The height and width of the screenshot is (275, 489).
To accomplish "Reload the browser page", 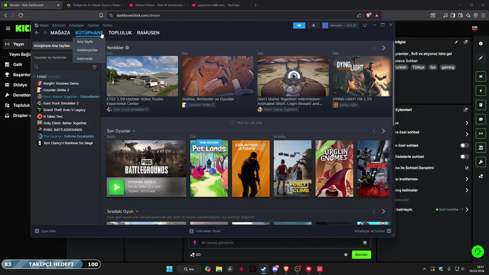I will click(x=21, y=15).
